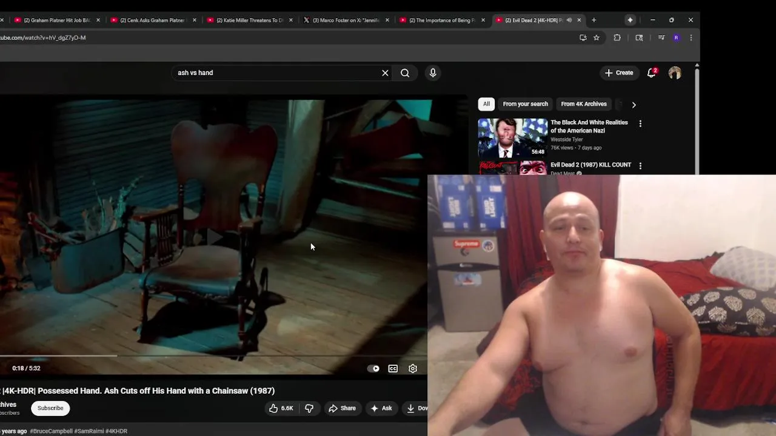Open YouTube notifications bell

652,73
